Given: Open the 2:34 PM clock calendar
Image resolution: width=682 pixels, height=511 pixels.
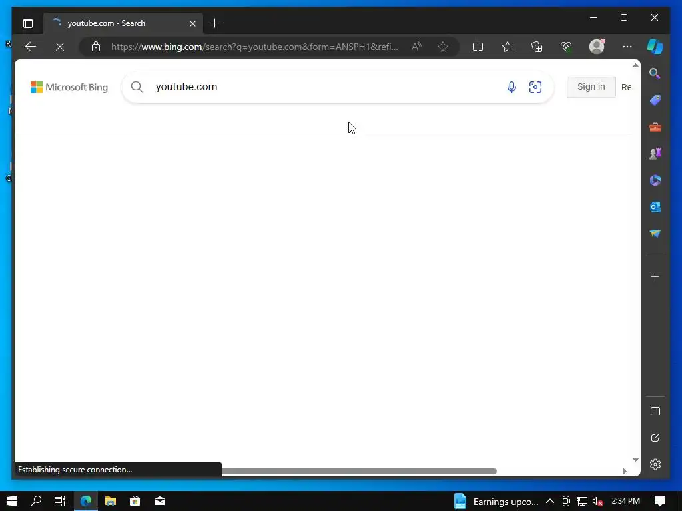Looking at the screenshot, I should (626, 502).
